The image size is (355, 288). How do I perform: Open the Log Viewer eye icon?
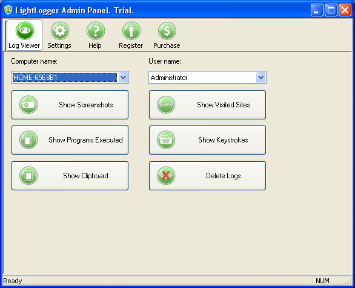pos(25,30)
